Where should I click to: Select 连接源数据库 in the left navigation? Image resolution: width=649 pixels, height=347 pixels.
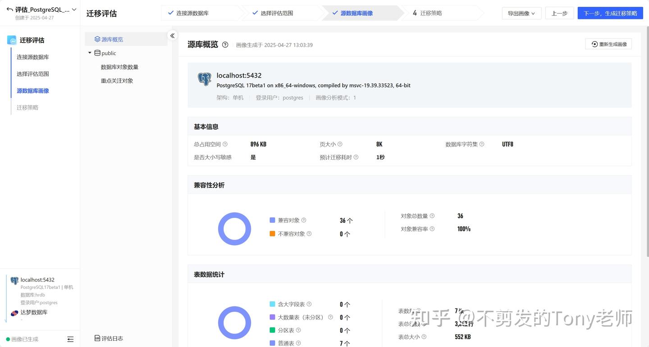32,57
